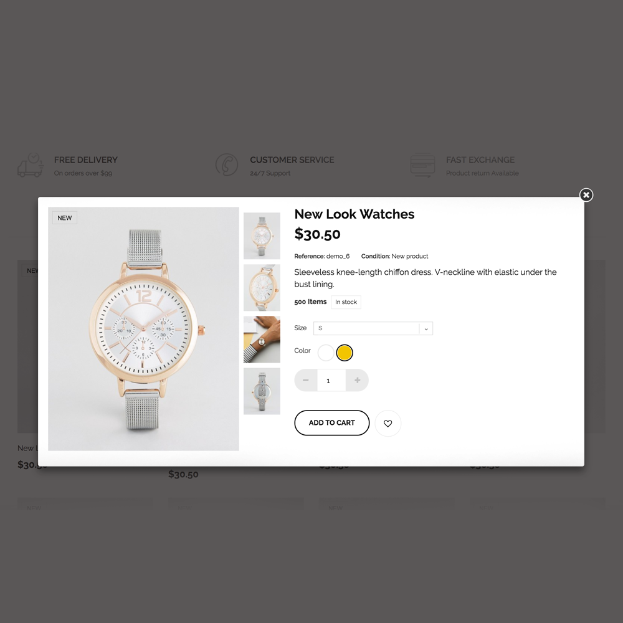Click the main watch product image
This screenshot has height=623, width=623.
tap(143, 328)
